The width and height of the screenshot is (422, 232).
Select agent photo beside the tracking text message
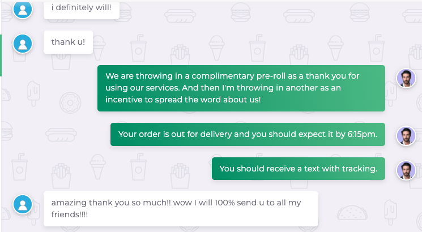tap(406, 170)
